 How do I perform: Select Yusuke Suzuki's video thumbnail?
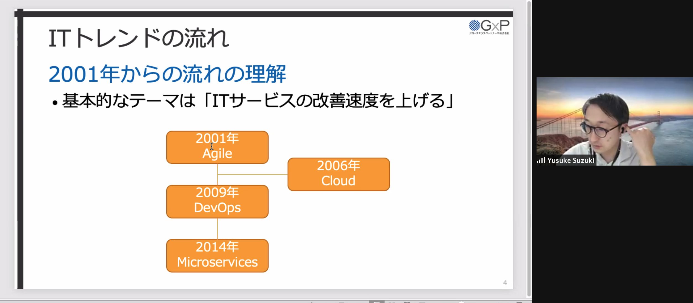pyautogui.click(x=614, y=121)
